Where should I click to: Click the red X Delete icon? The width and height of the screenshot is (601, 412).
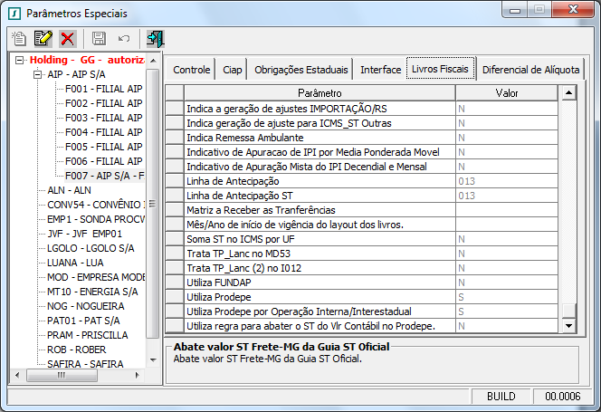68,38
